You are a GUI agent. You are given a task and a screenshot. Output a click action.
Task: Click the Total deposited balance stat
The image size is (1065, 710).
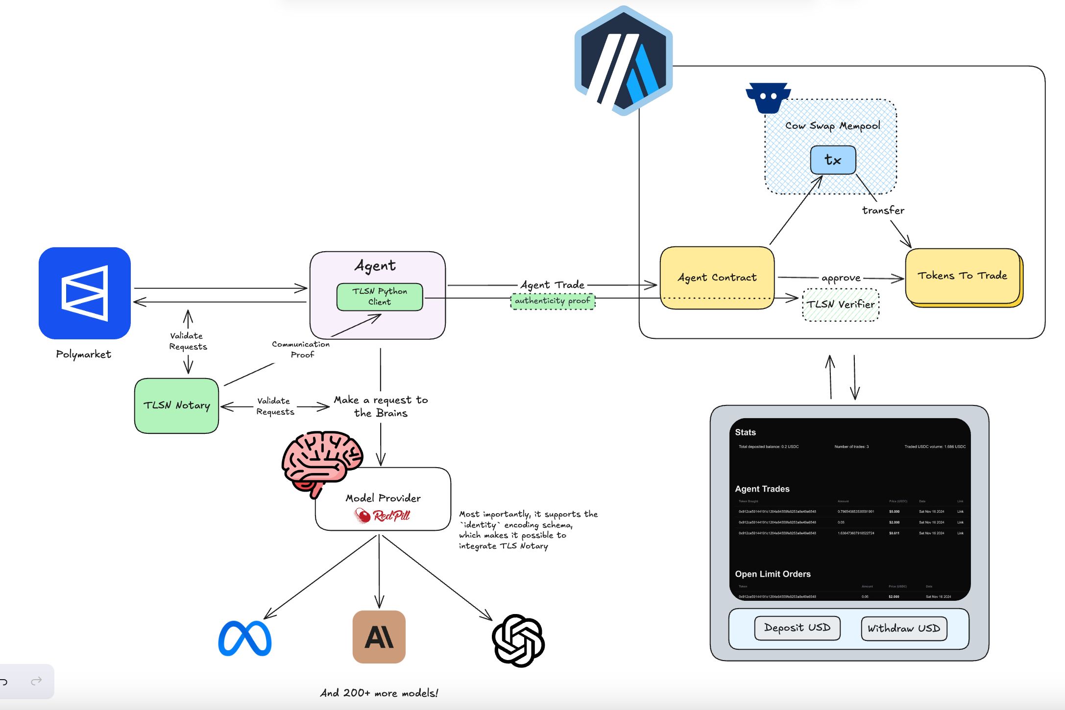coord(769,447)
